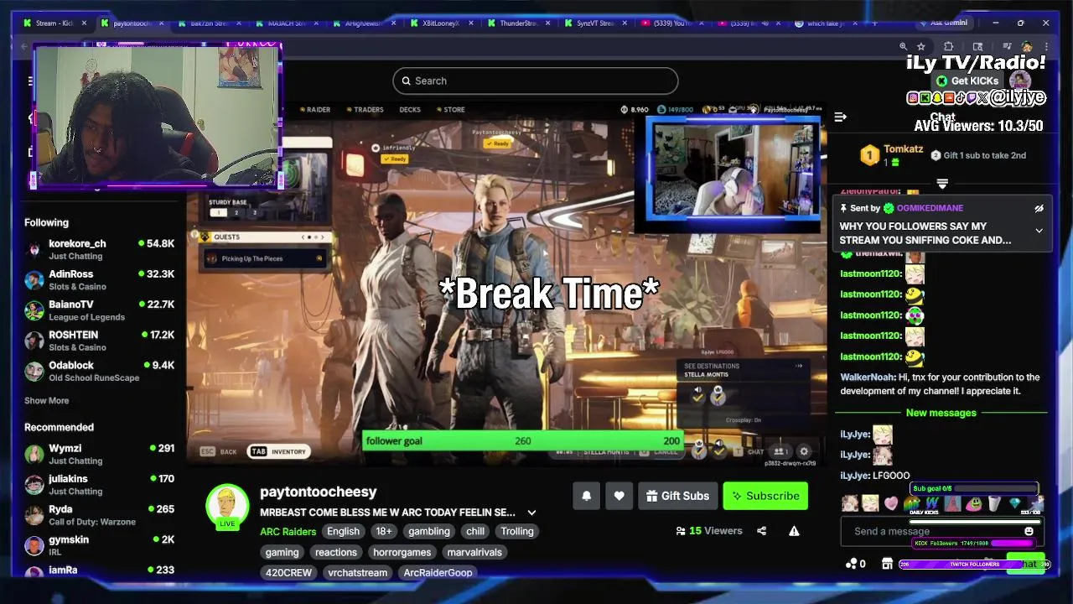The image size is (1073, 604).
Task: Show the 15 Viewers list
Action: [709, 531]
